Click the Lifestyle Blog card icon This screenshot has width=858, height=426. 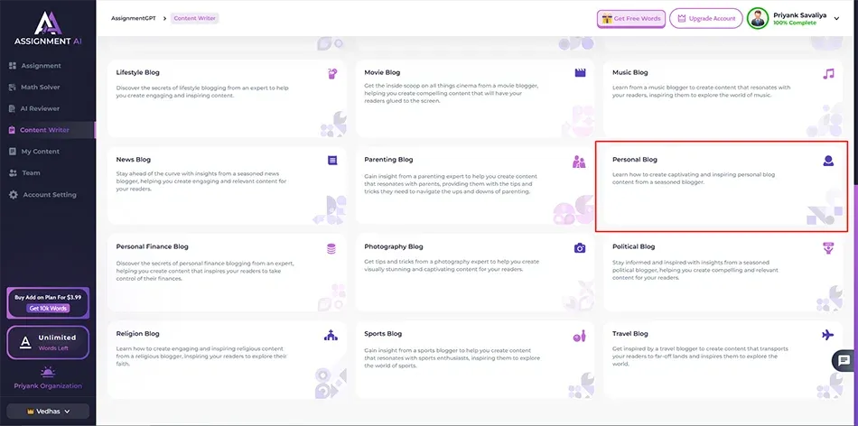point(332,73)
